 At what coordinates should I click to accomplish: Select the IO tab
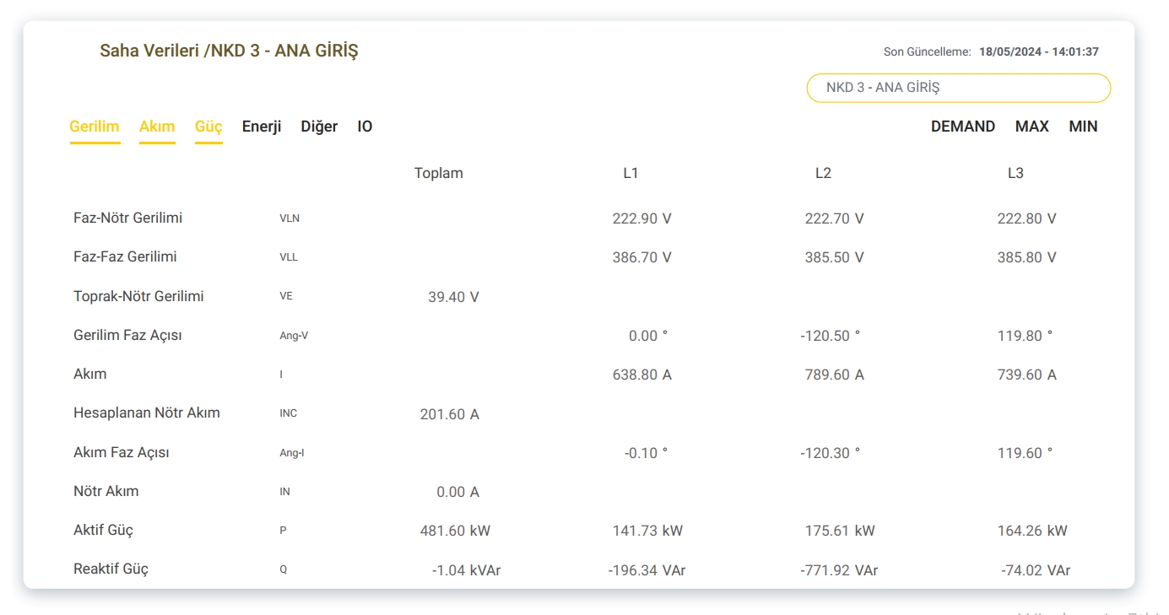click(365, 127)
